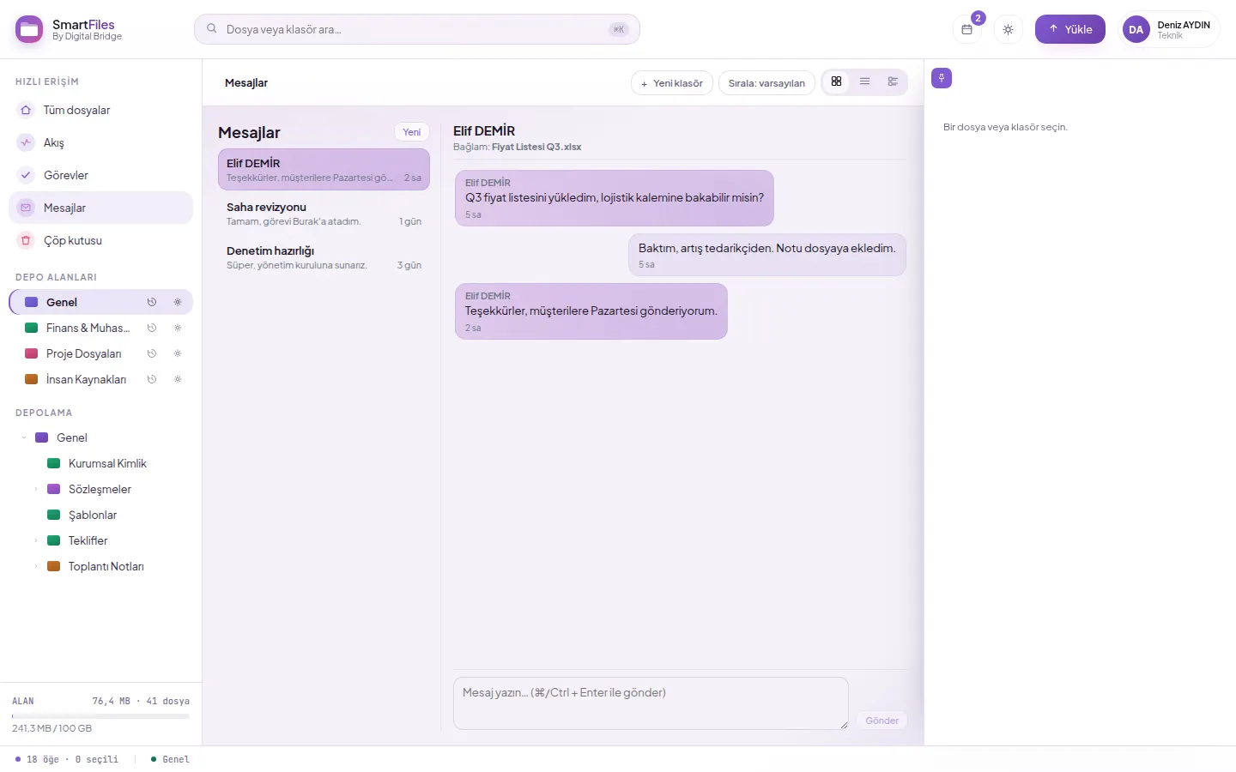Open the Şablonlar folder
The height and width of the screenshot is (772, 1236).
pos(93,515)
